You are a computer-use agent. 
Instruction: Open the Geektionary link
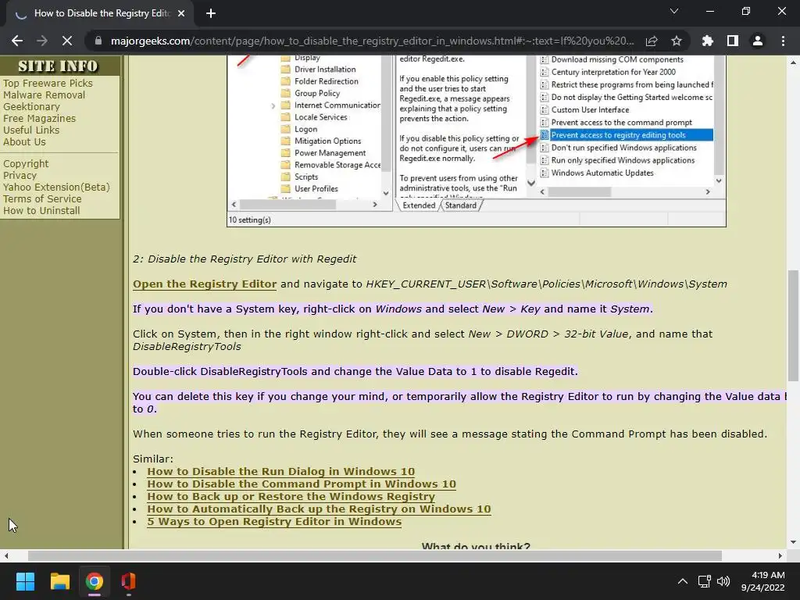click(x=31, y=106)
